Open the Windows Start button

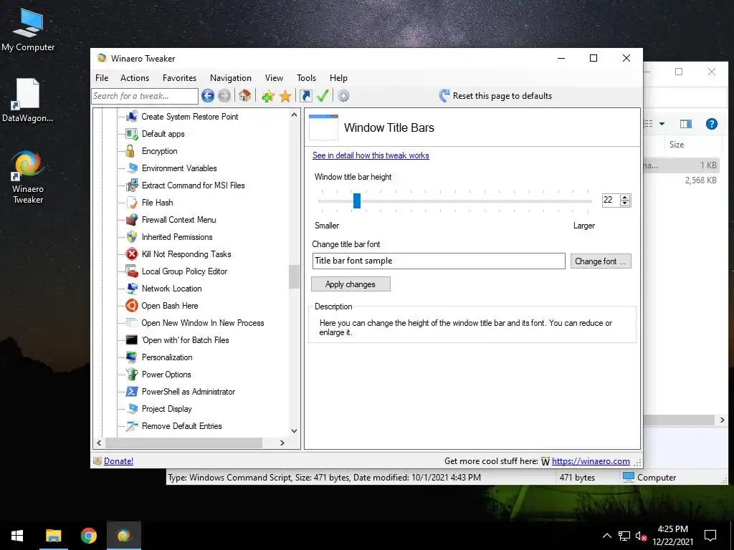(x=17, y=536)
